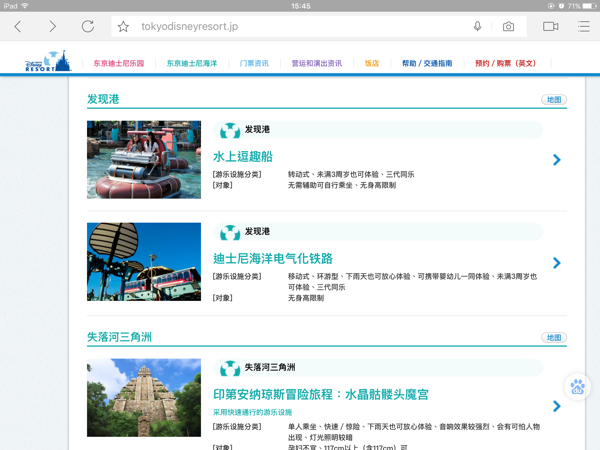600x450 pixels.
Task: Click the 发现港 section heading
Action: pos(103,99)
